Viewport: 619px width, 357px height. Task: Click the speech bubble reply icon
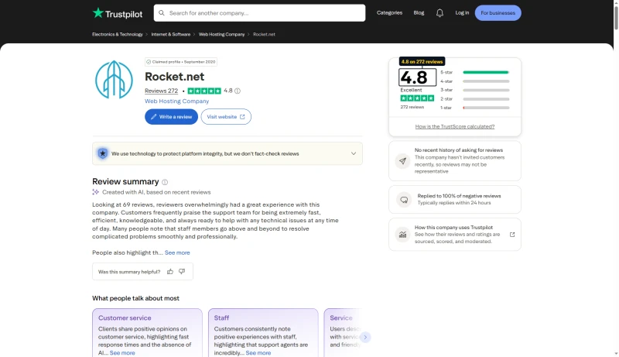click(x=404, y=200)
